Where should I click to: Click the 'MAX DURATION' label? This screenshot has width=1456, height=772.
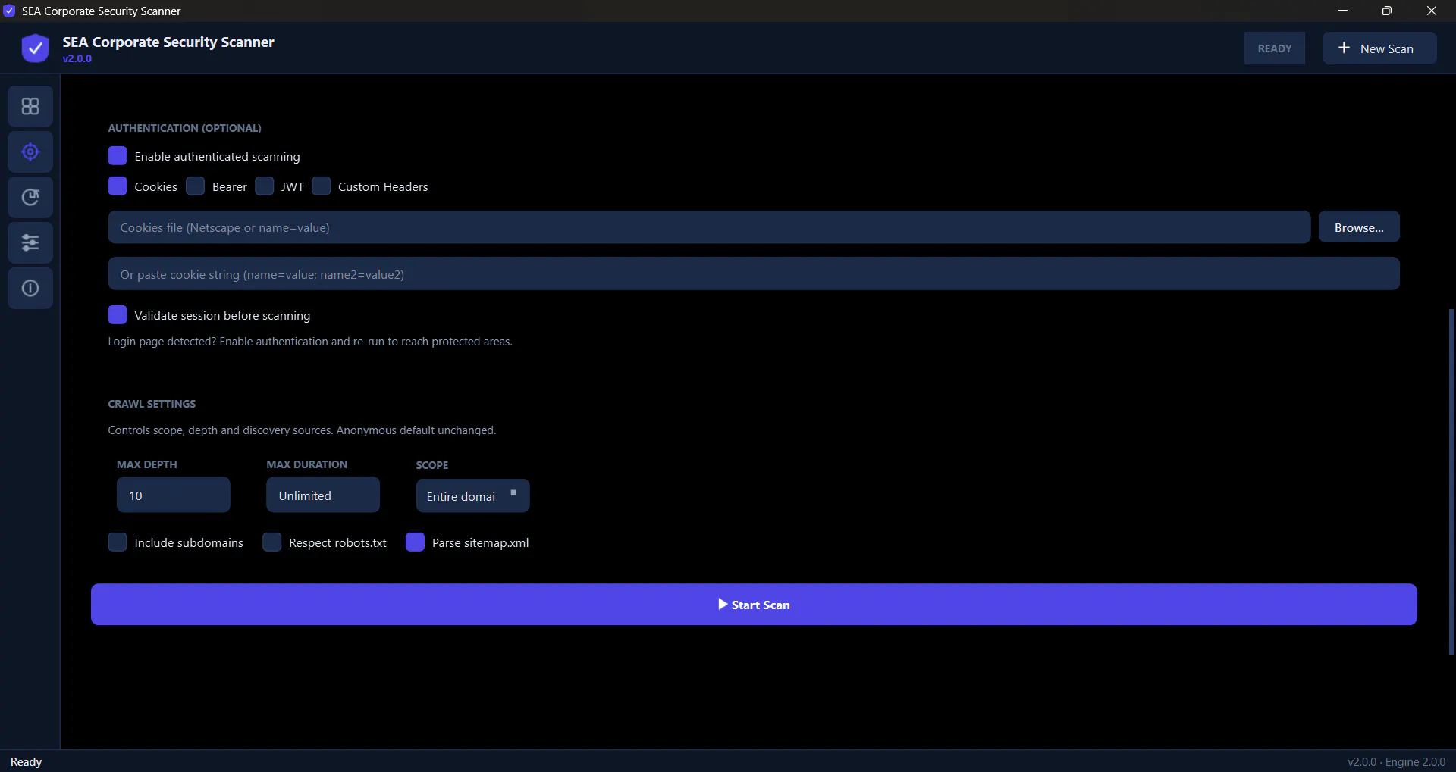click(x=307, y=464)
